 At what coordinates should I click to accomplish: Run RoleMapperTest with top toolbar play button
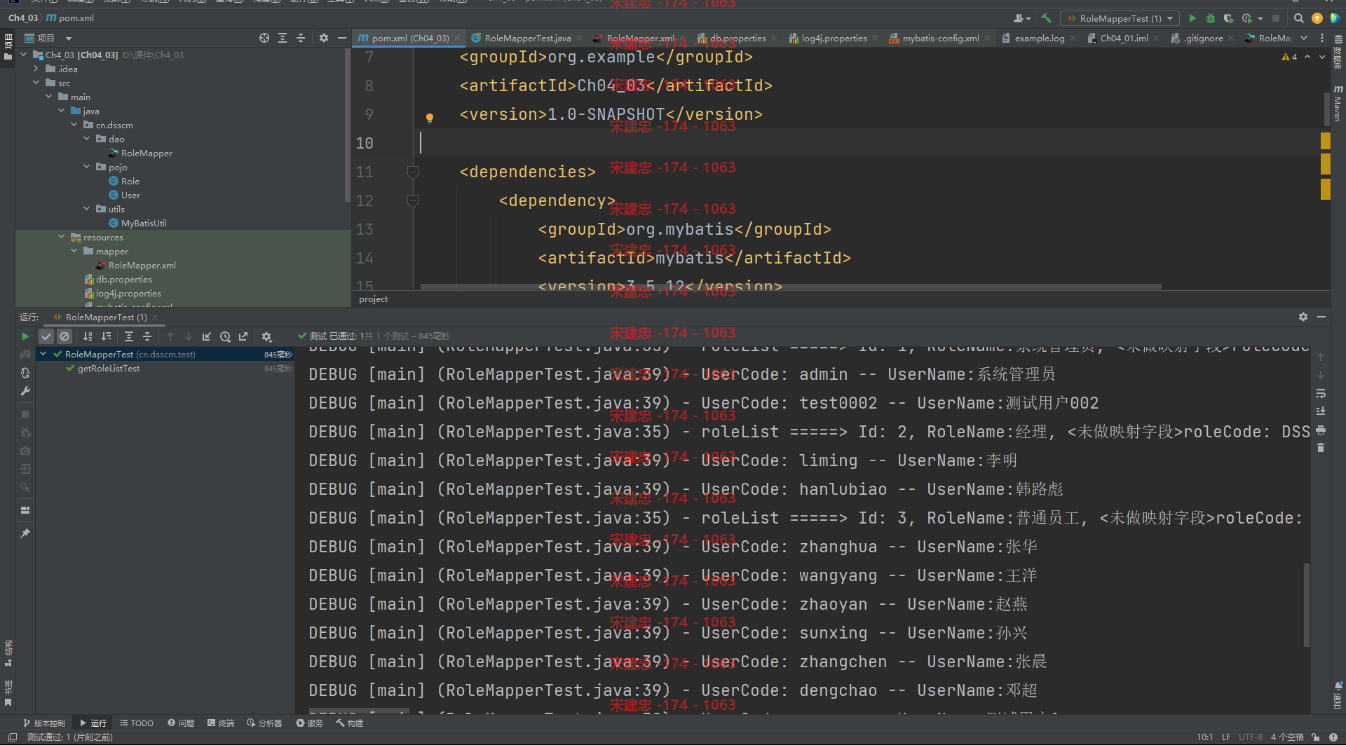1192,18
